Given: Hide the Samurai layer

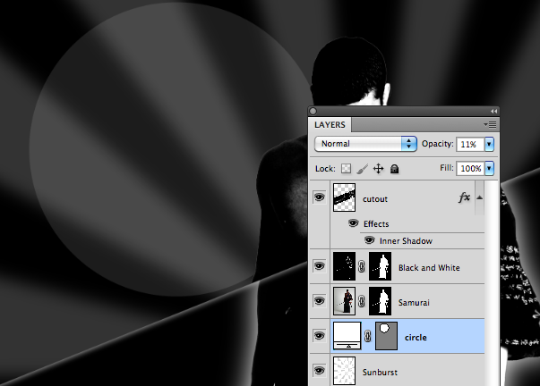Looking at the screenshot, I should pos(319,301).
